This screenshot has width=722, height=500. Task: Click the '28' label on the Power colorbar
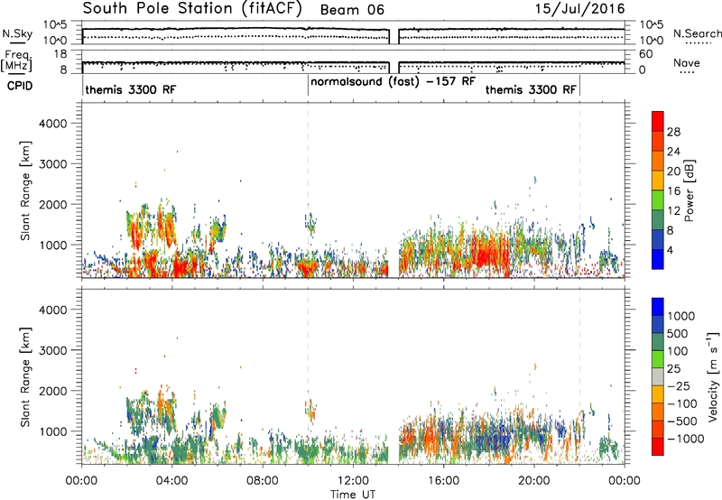click(673, 132)
